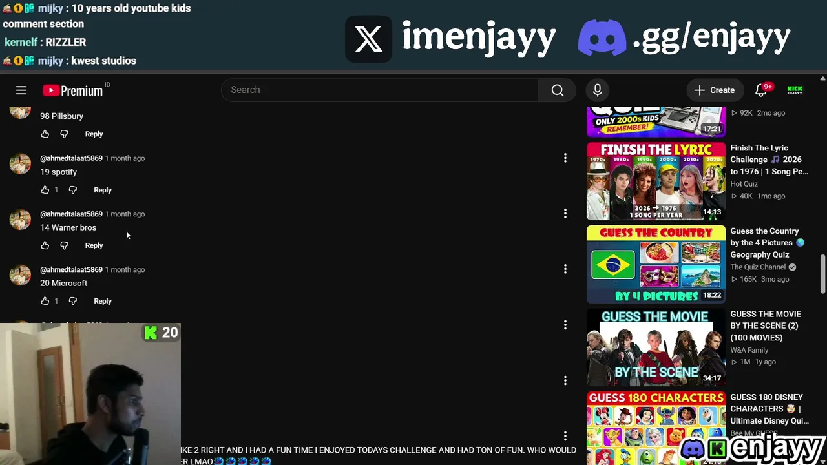Image resolution: width=827 pixels, height=465 pixels.
Task: Open the @ahmedtalaat5869 username above '19 spotify'
Action: pos(71,158)
